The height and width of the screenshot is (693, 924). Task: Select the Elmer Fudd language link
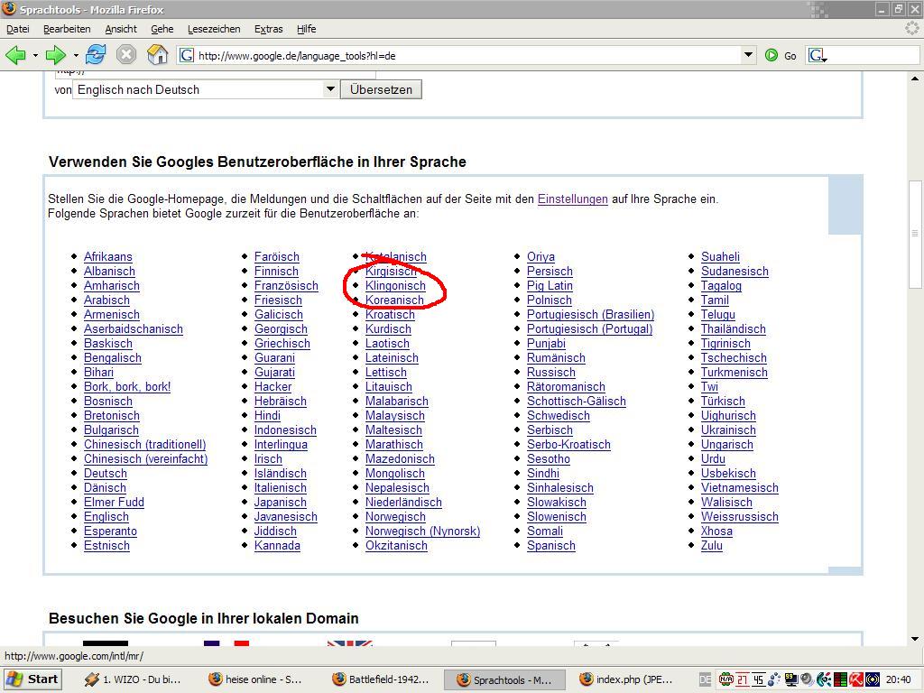(114, 503)
